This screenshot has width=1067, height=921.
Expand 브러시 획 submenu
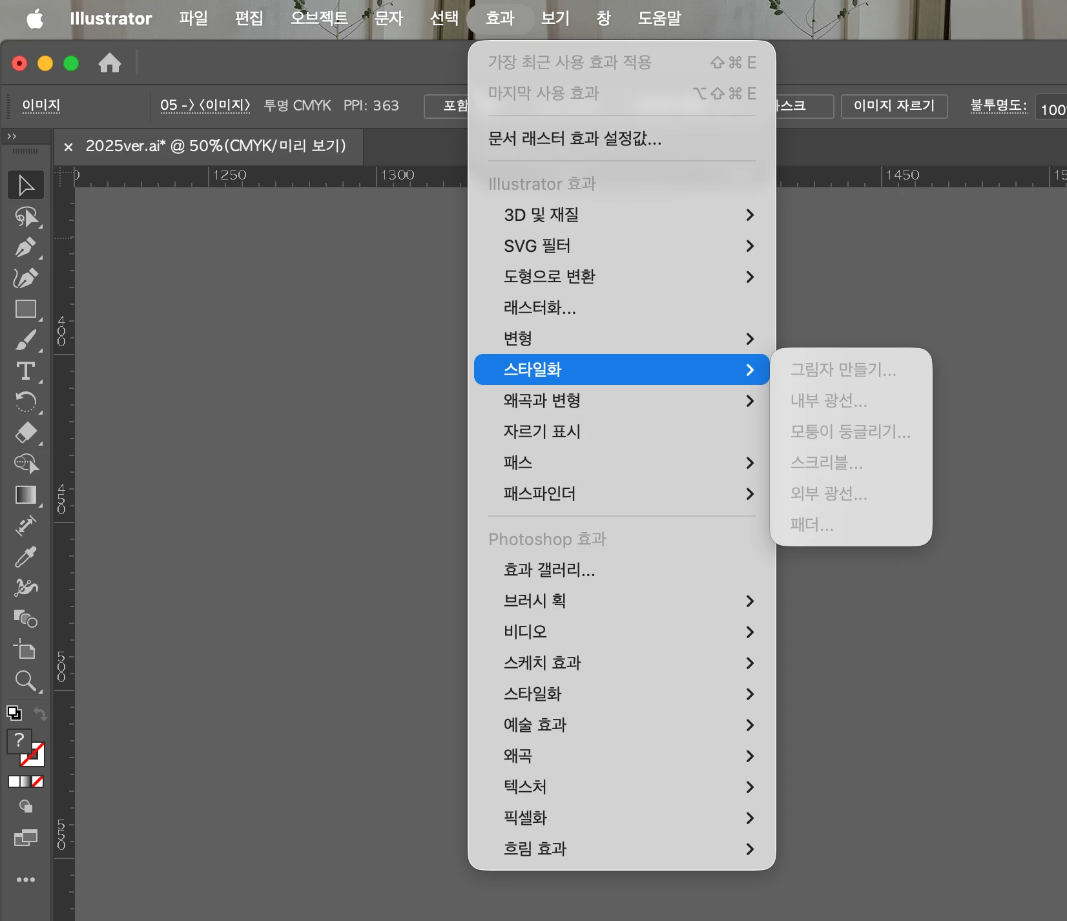tap(621, 601)
